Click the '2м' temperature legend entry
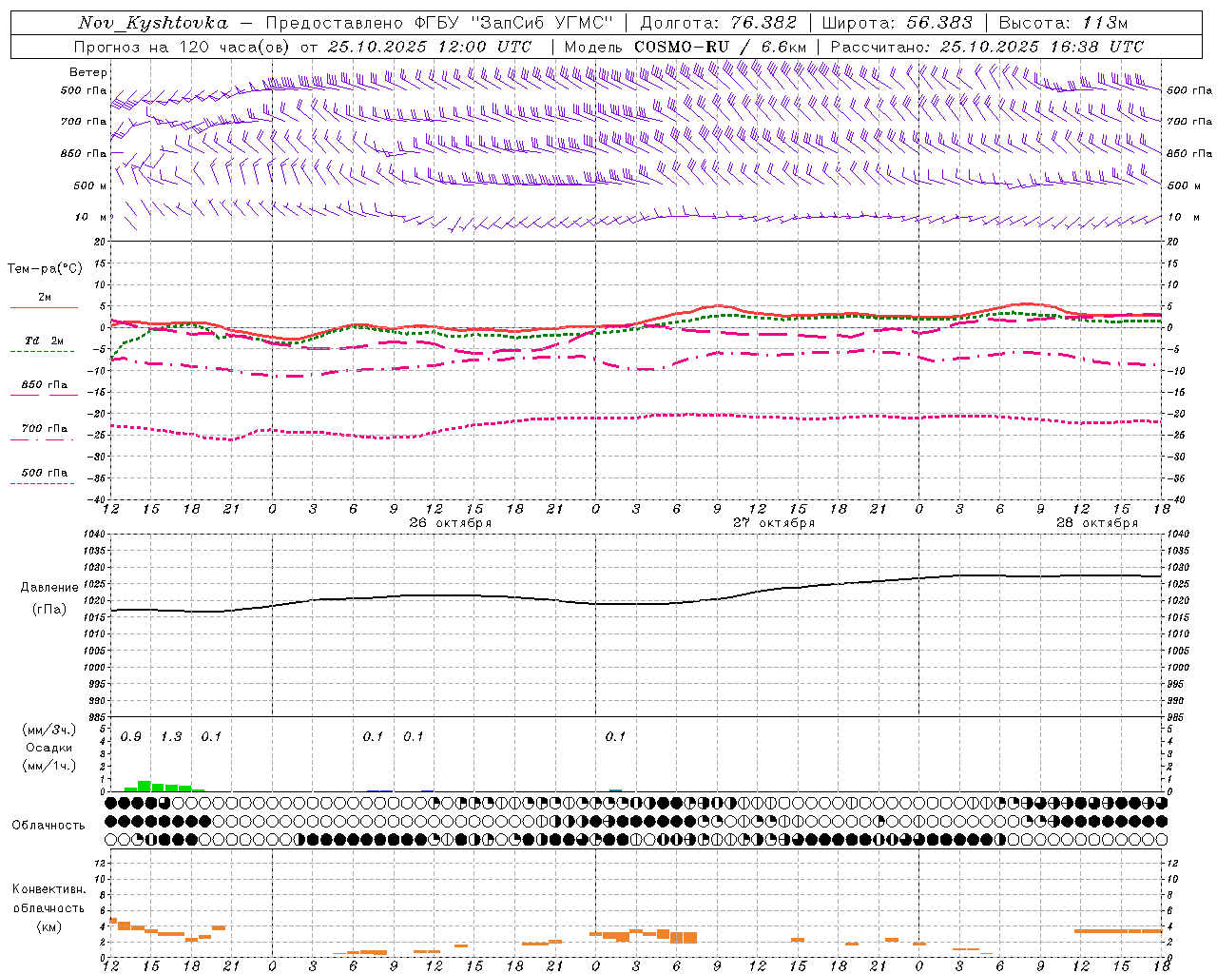1217x974 pixels. (x=45, y=298)
